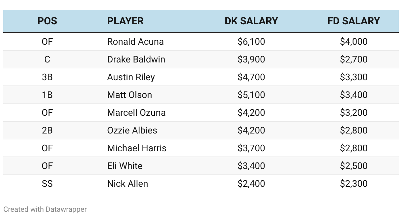The height and width of the screenshot is (217, 402).
Task: Click Nick Allen's $2,300 FD salary
Action: click(x=354, y=184)
